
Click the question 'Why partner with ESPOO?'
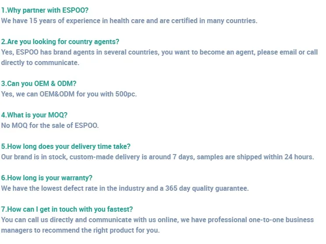point(45,10)
